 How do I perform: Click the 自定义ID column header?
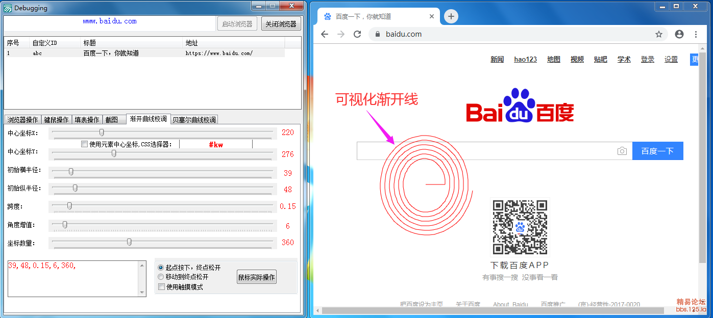(x=56, y=43)
